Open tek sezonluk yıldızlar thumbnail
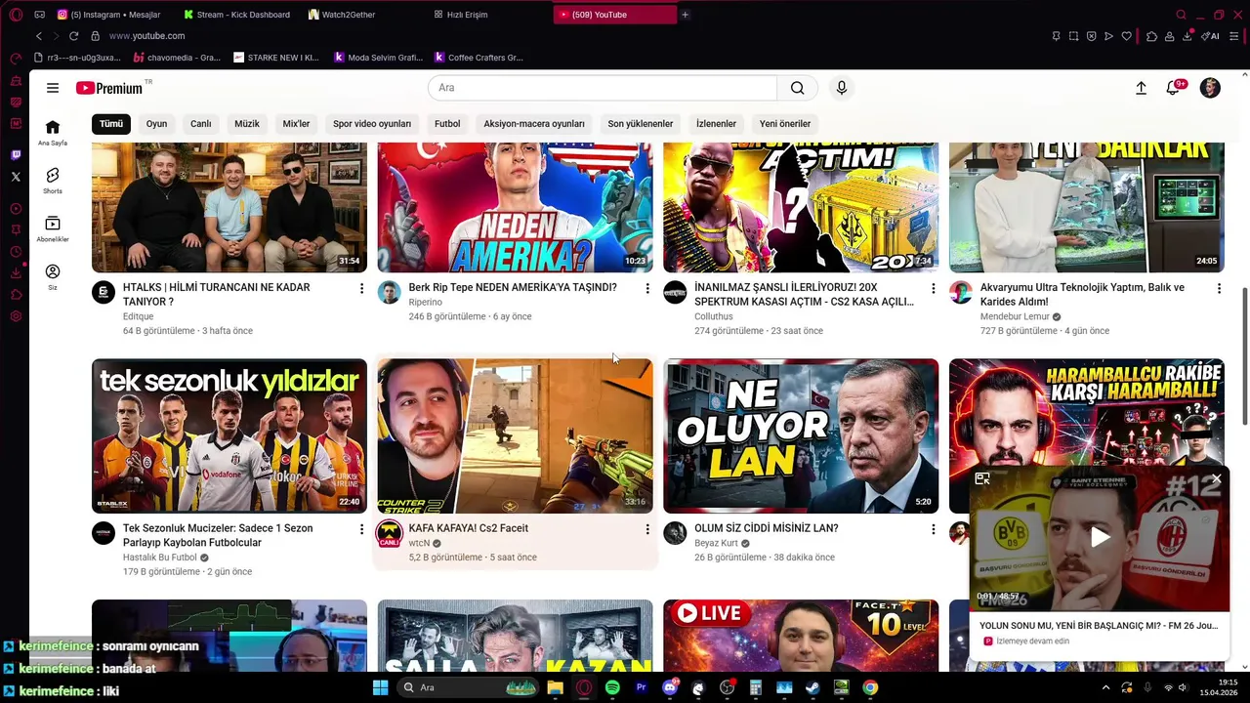The height and width of the screenshot is (703, 1250). (229, 435)
